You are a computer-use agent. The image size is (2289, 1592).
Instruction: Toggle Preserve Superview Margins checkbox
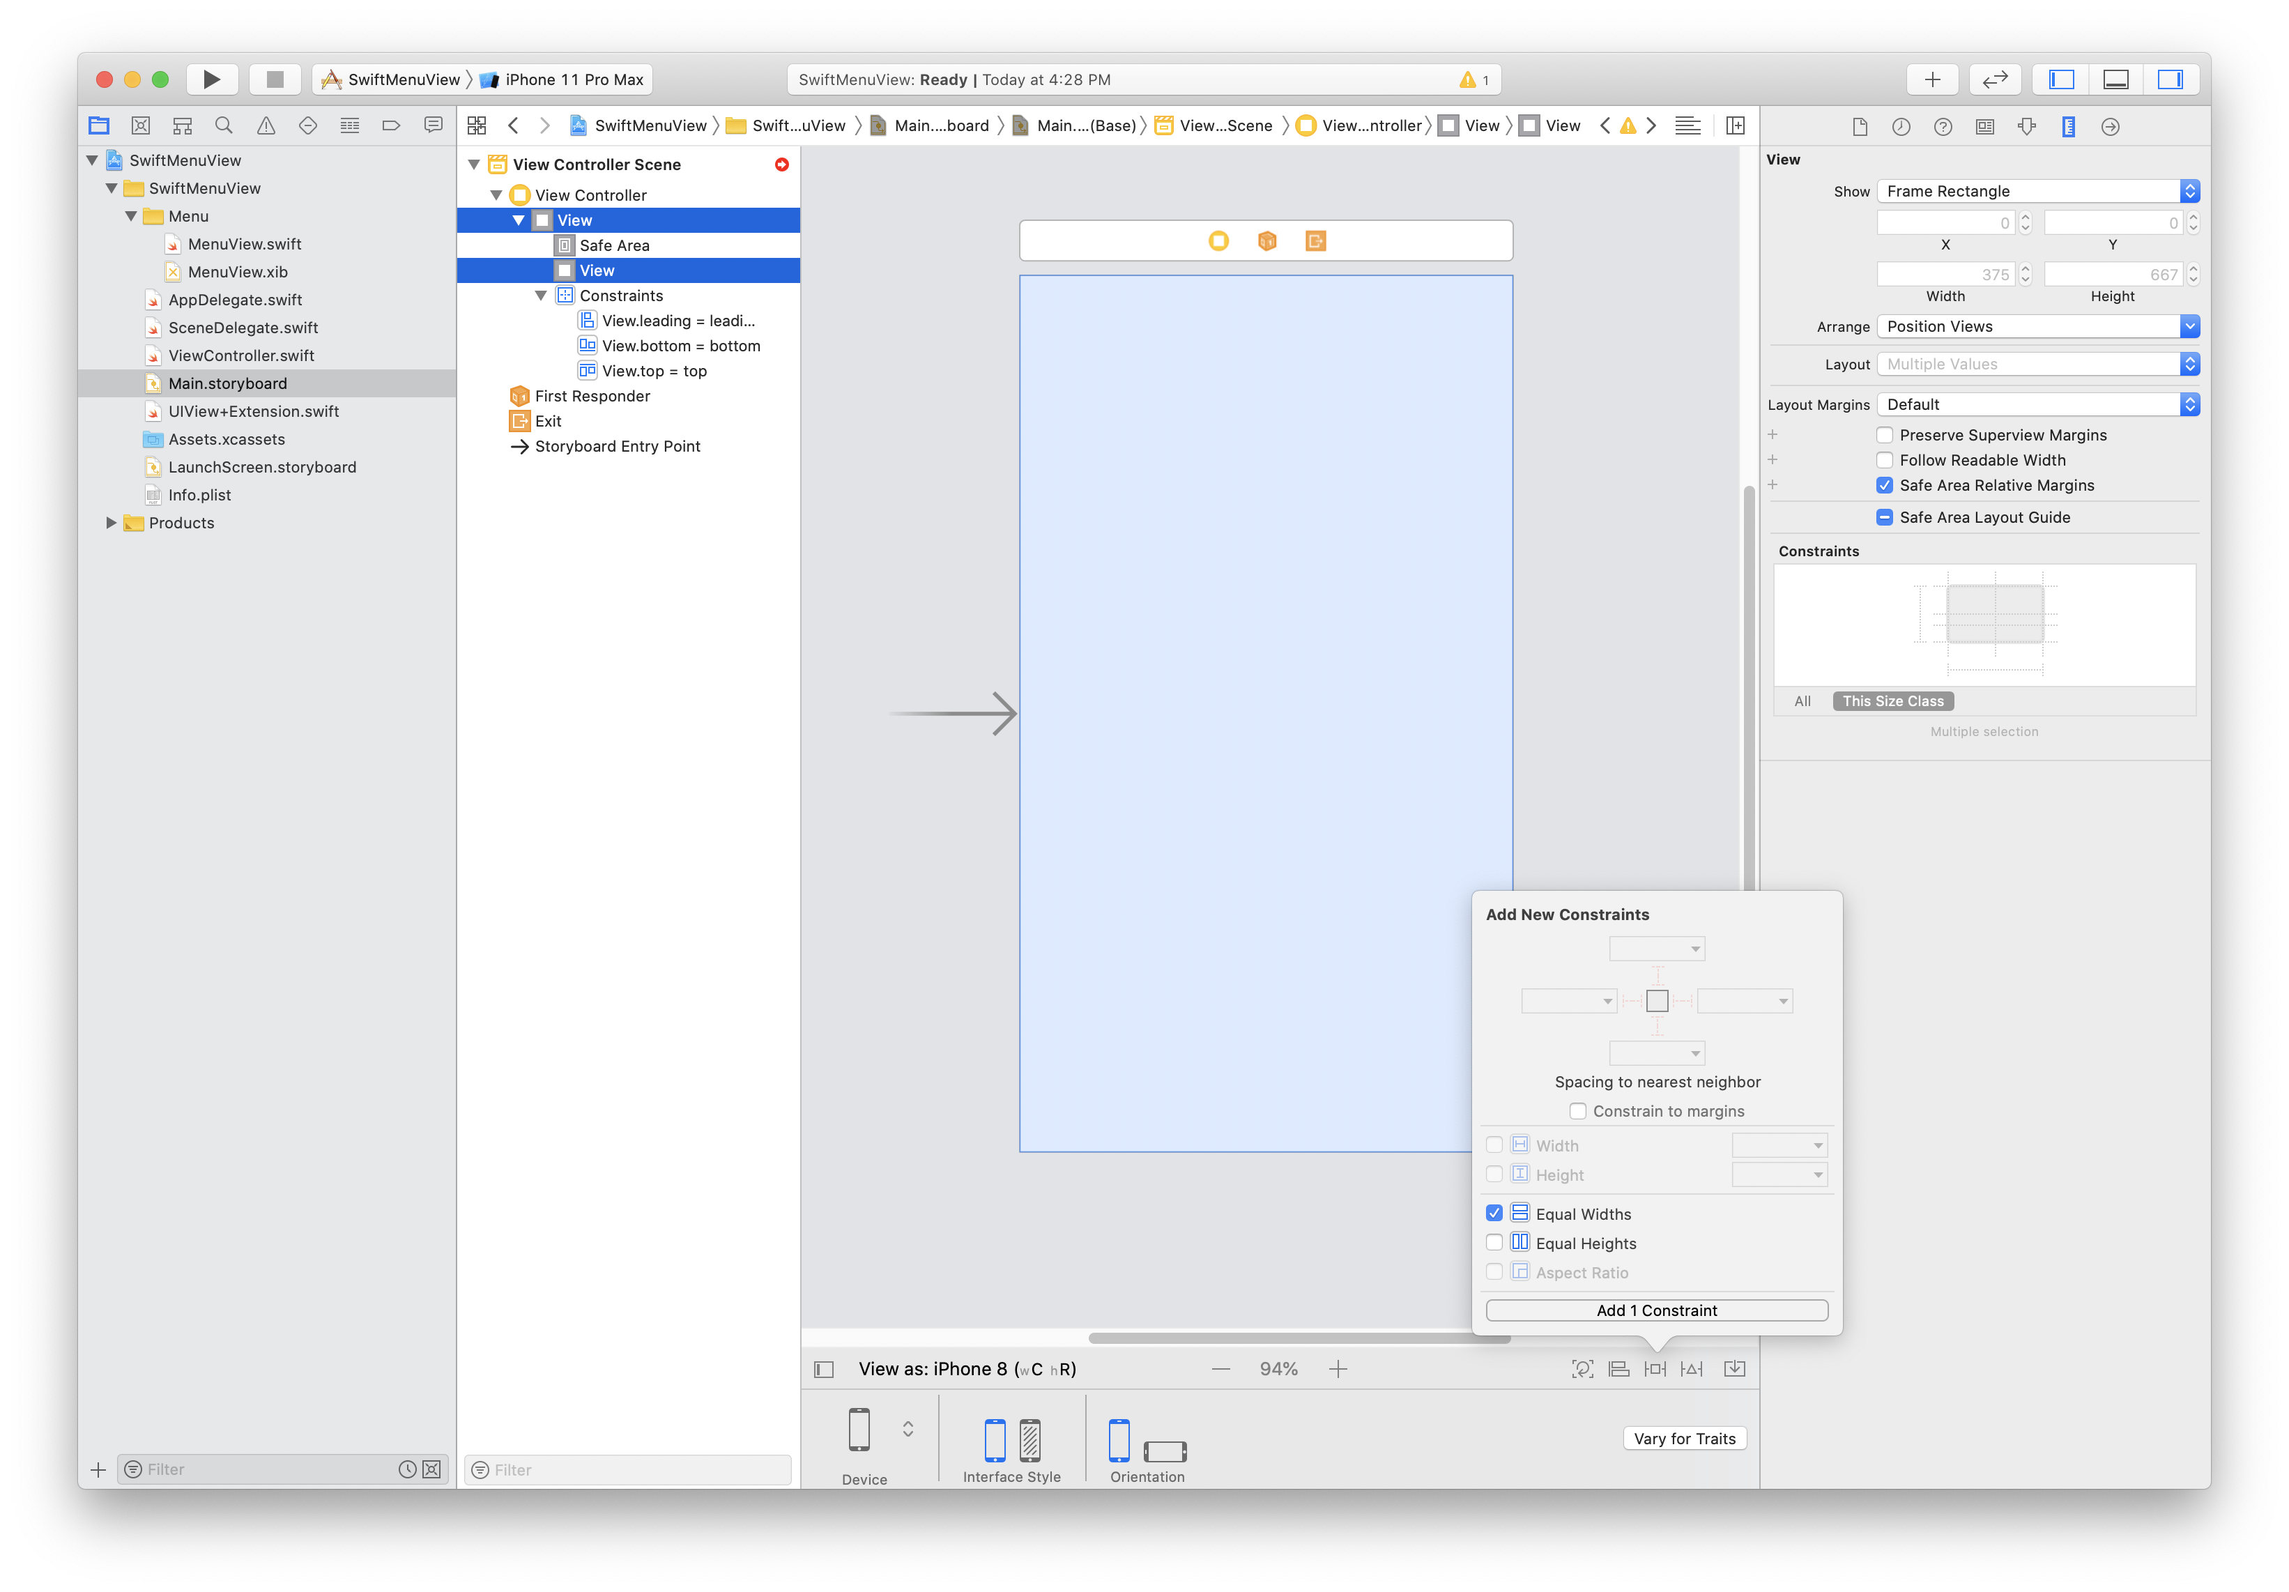point(1884,435)
